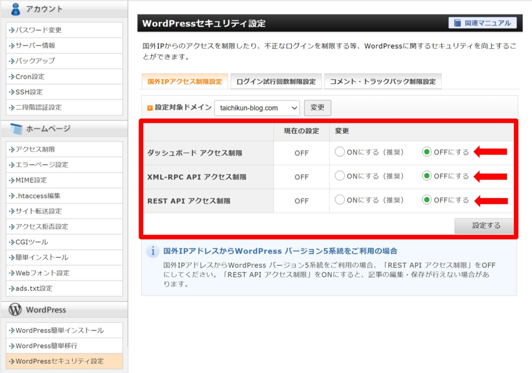Image resolution: width=532 pixels, height=373 pixels.
Task: Click the 国外IPアドレスからWordPress バージョン5系統 notice heading
Action: pos(280,251)
